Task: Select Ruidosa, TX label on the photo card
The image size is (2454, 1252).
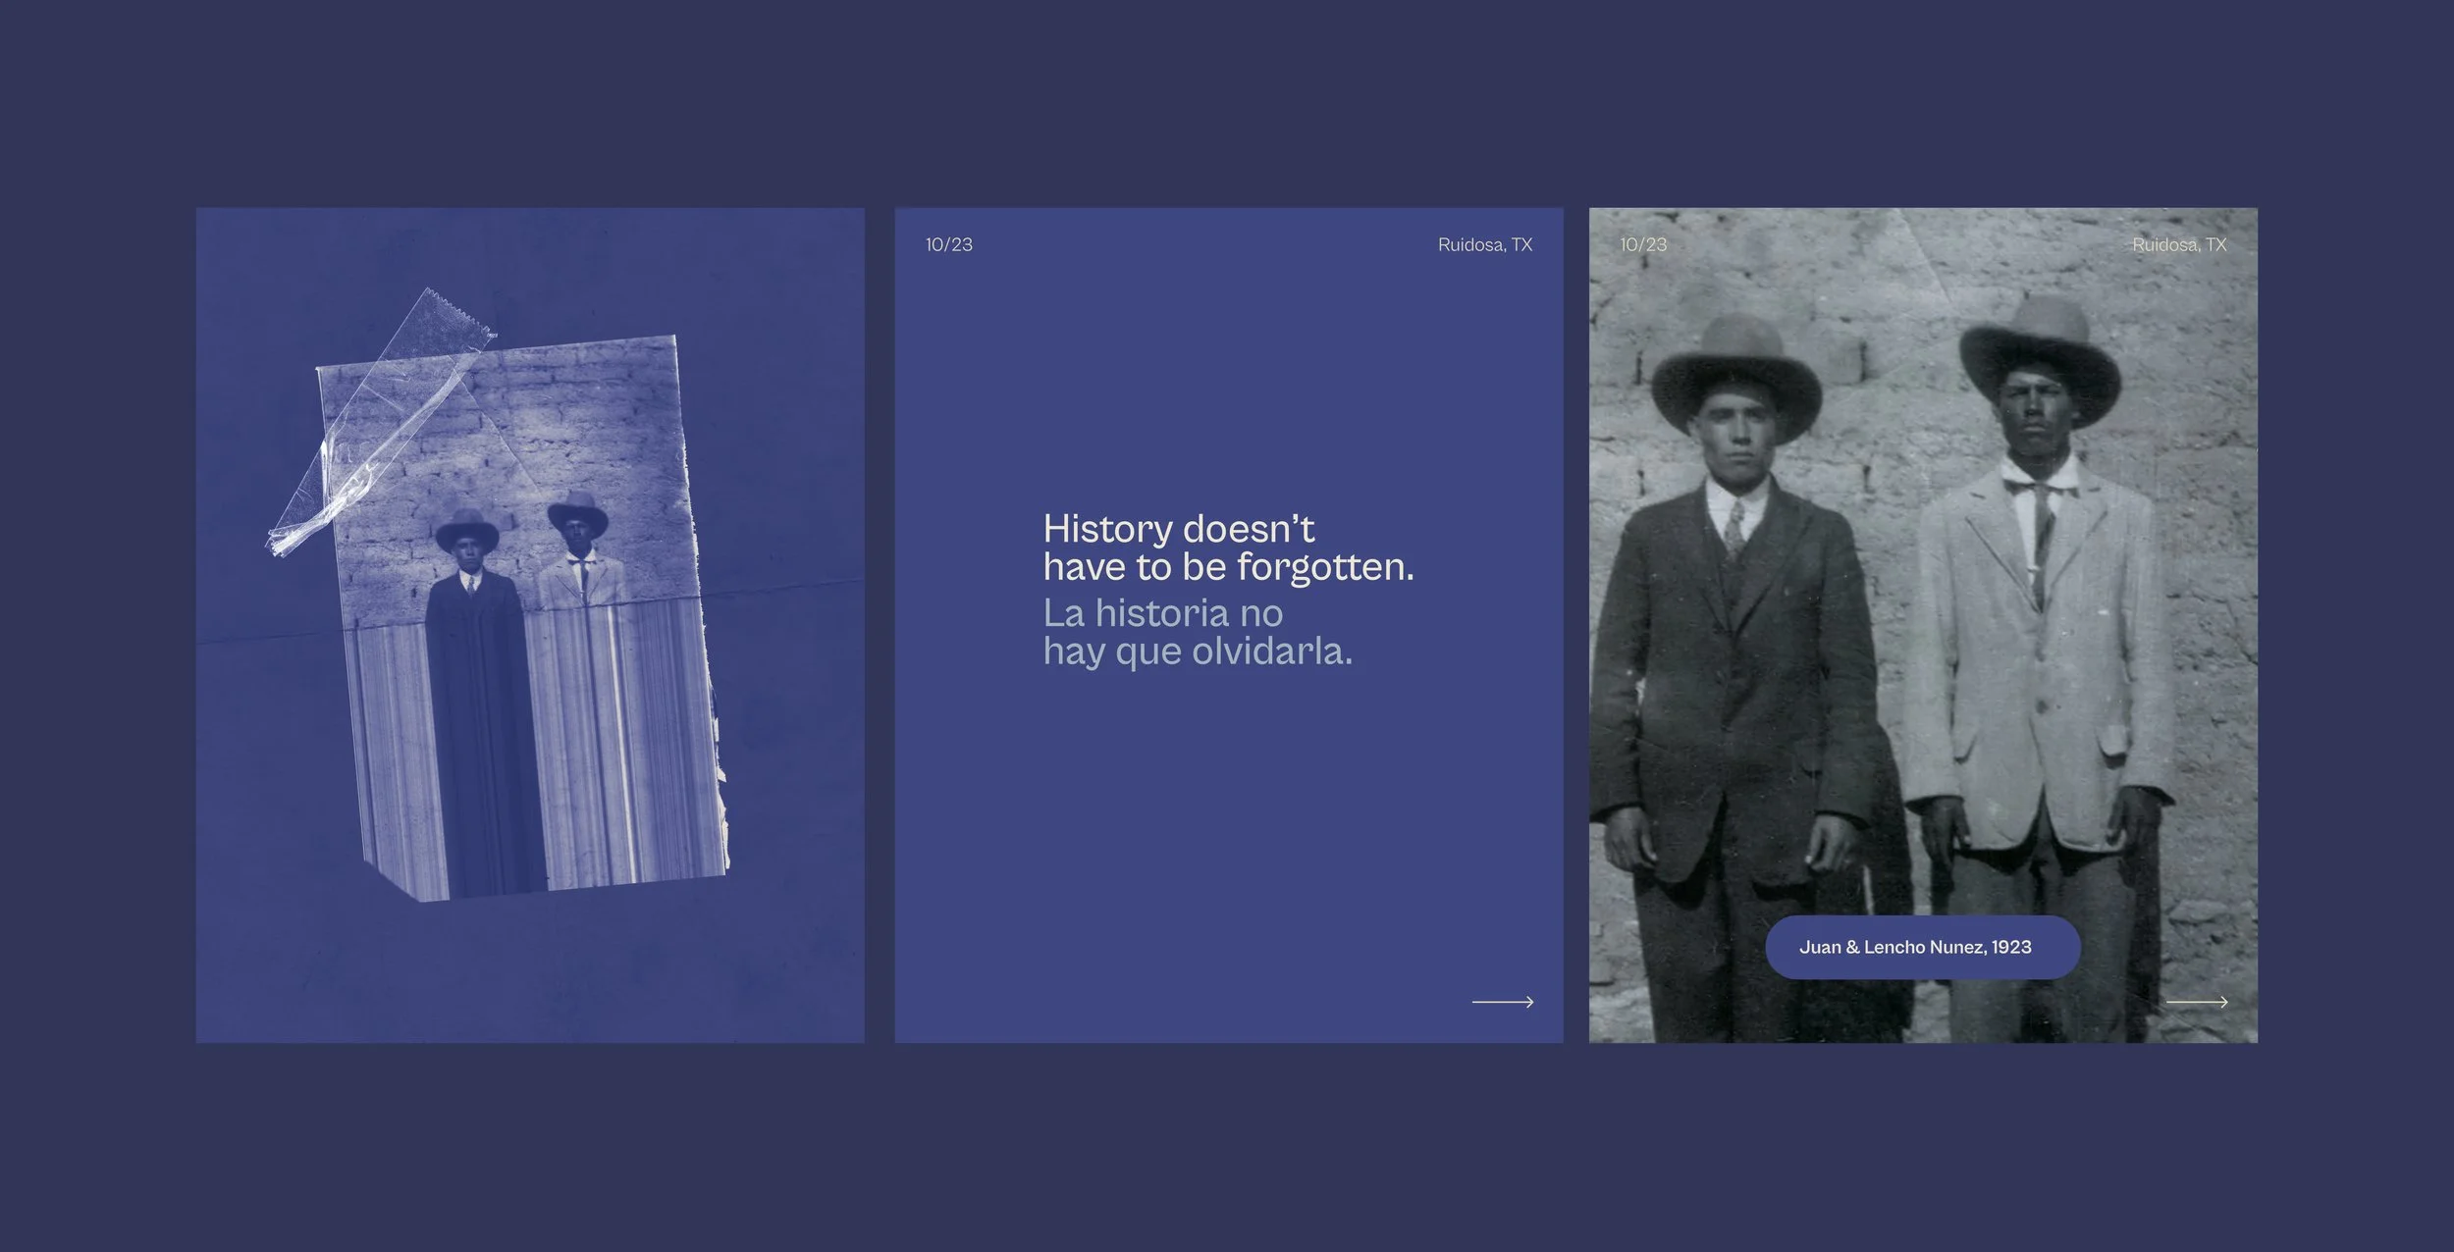Action: tap(2178, 244)
